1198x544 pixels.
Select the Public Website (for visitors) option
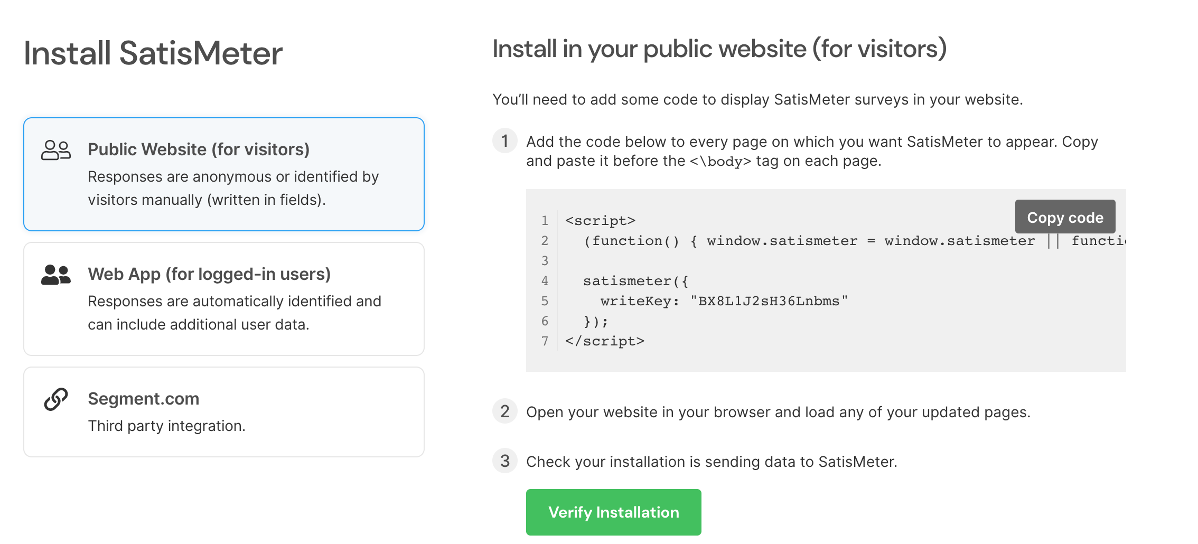coord(224,174)
